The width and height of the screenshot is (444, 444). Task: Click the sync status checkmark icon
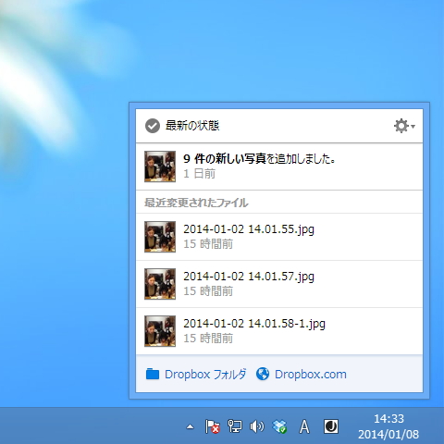pyautogui.click(x=153, y=126)
